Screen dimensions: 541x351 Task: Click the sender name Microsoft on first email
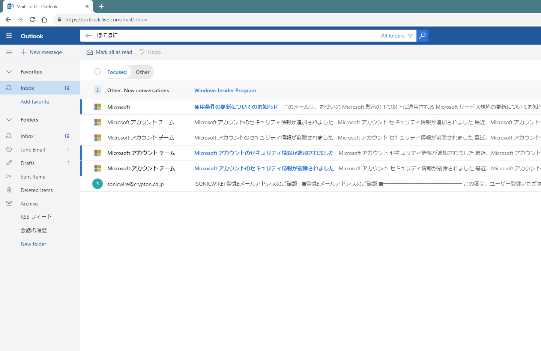(x=119, y=107)
